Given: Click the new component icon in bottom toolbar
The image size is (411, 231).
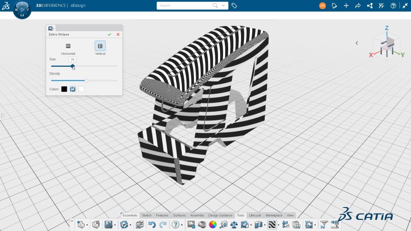Looking at the screenshot, I should pyautogui.click(x=81, y=225).
